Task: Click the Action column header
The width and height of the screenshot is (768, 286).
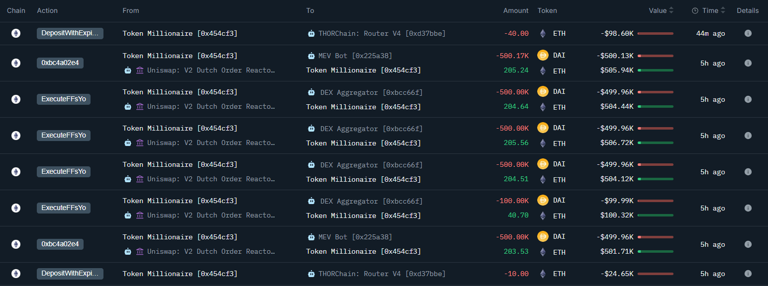Action: (47, 10)
